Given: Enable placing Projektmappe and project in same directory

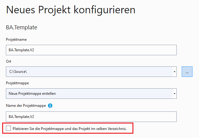Looking at the screenshot, I should 8,128.
